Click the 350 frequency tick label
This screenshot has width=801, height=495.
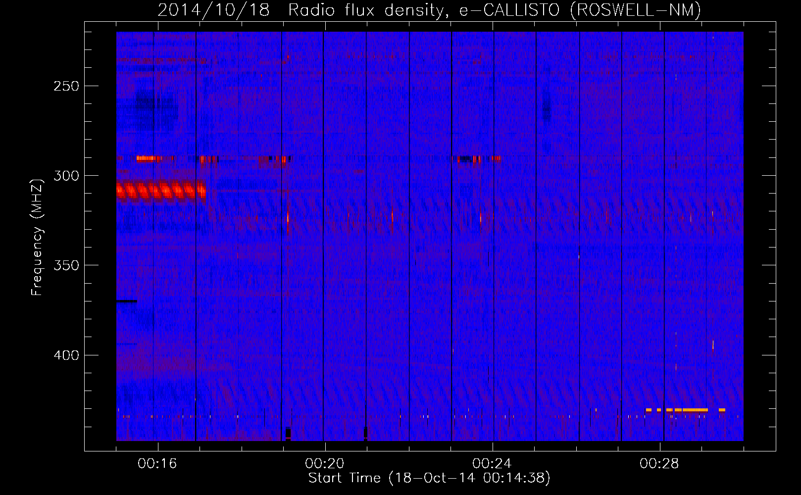click(66, 265)
